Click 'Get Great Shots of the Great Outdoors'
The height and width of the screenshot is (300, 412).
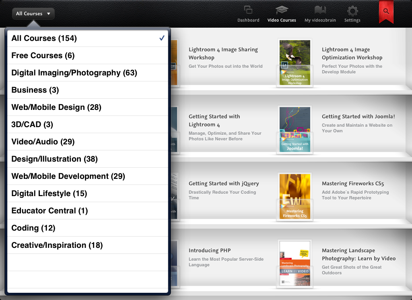[x=352, y=270]
